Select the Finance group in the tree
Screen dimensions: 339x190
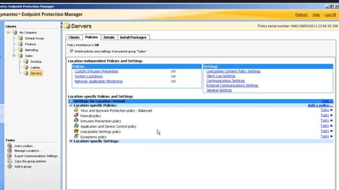30,44
